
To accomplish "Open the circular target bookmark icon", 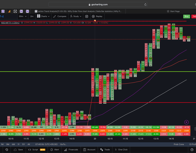I will [x=15, y=11].
